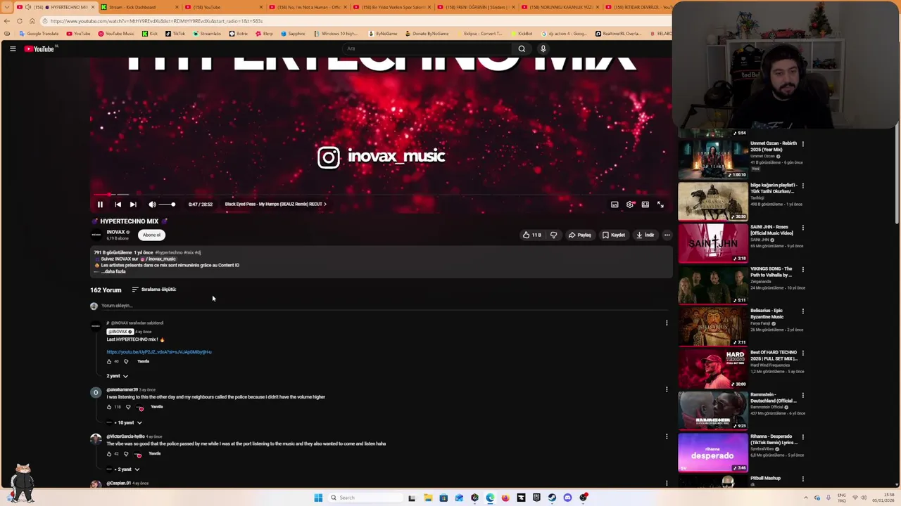Like the video (11 B)
This screenshot has height=506, width=901.
[x=531, y=235]
